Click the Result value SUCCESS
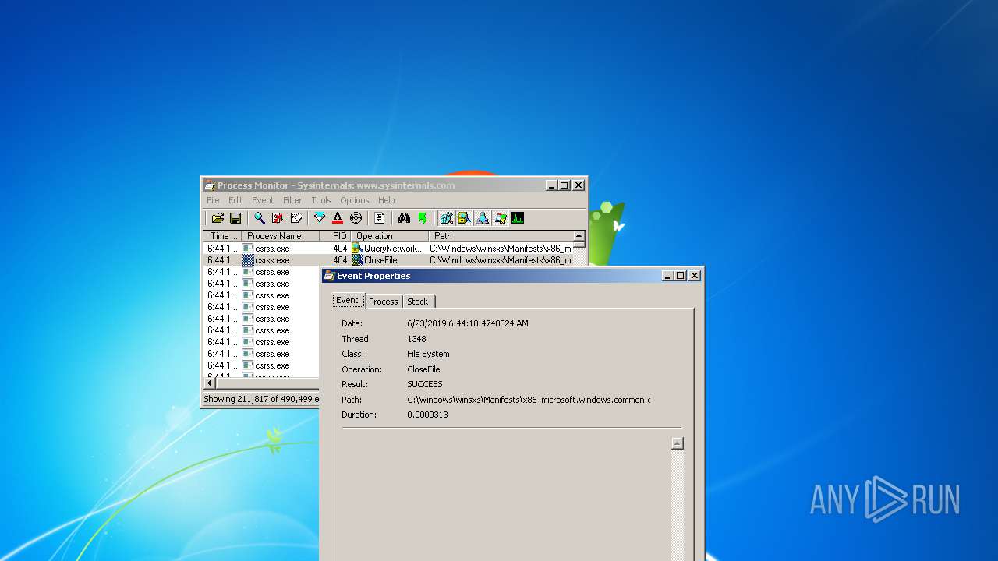The width and height of the screenshot is (998, 561). click(x=425, y=384)
